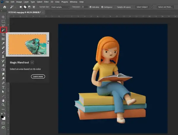Open the Type menu
Viewport: 178px width, 135px height.
click(x=33, y=2)
